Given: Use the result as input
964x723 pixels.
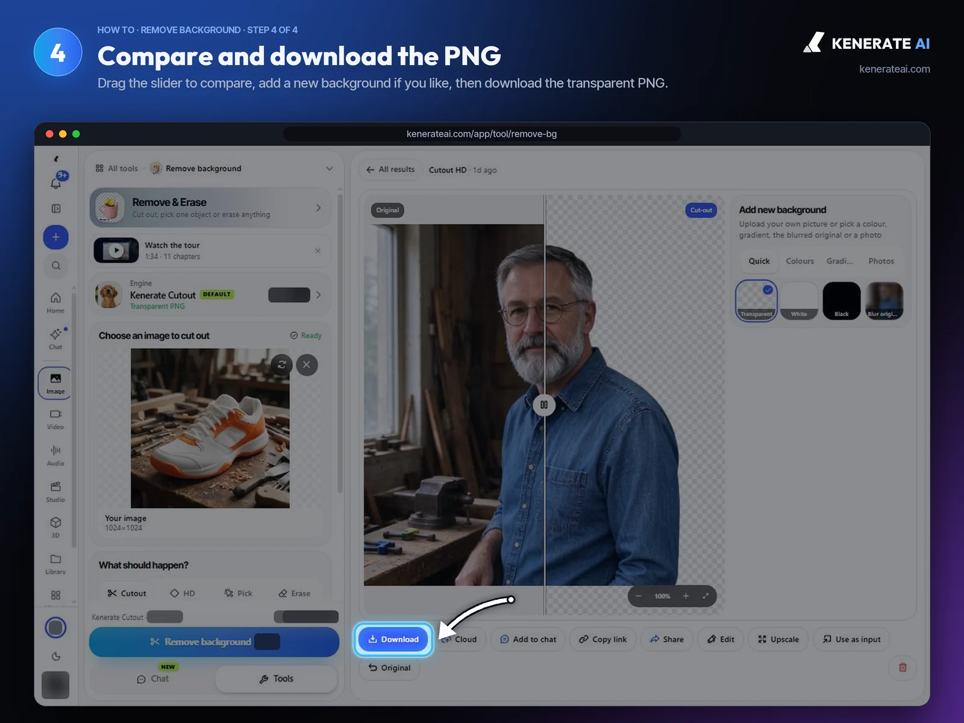Looking at the screenshot, I should tap(852, 639).
